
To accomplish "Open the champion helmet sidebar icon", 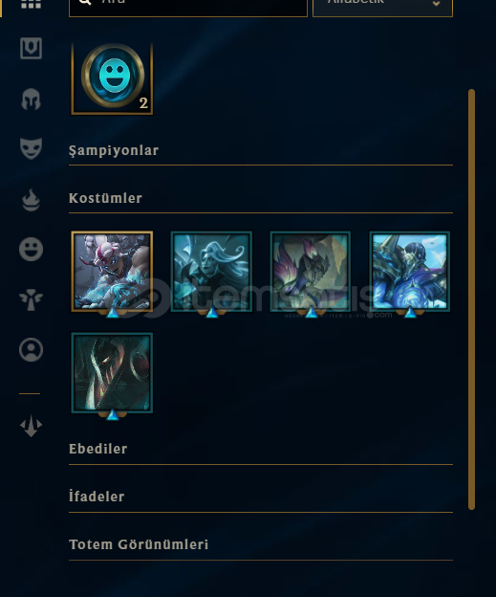I will [x=31, y=99].
